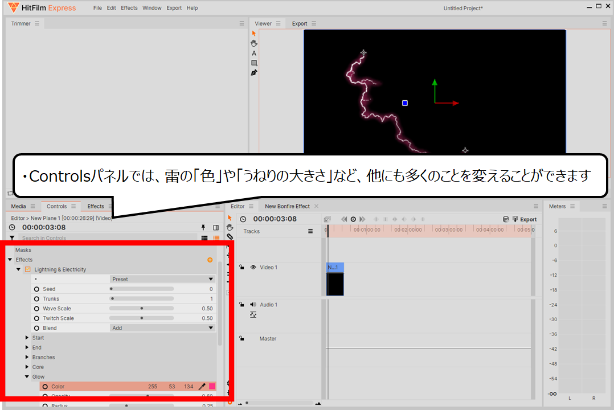Open the Audio 1 waveform icon
The height and width of the screenshot is (410, 614).
[253, 314]
